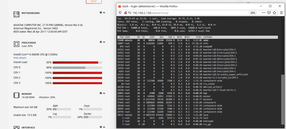Click the site permissions icon in address bar

pos(130,13)
